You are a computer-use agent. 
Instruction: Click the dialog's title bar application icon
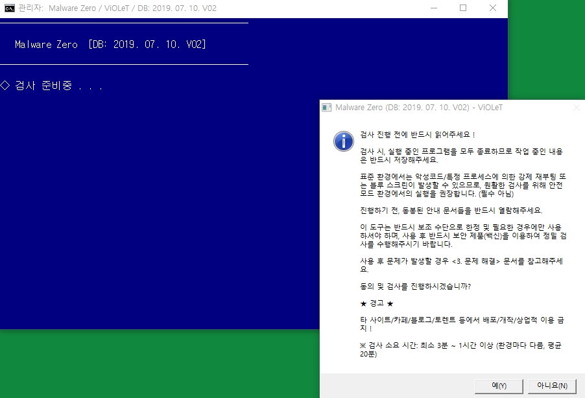(x=327, y=108)
